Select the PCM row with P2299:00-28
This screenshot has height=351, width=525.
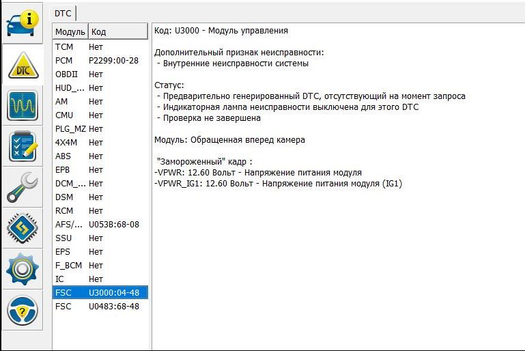100,60
